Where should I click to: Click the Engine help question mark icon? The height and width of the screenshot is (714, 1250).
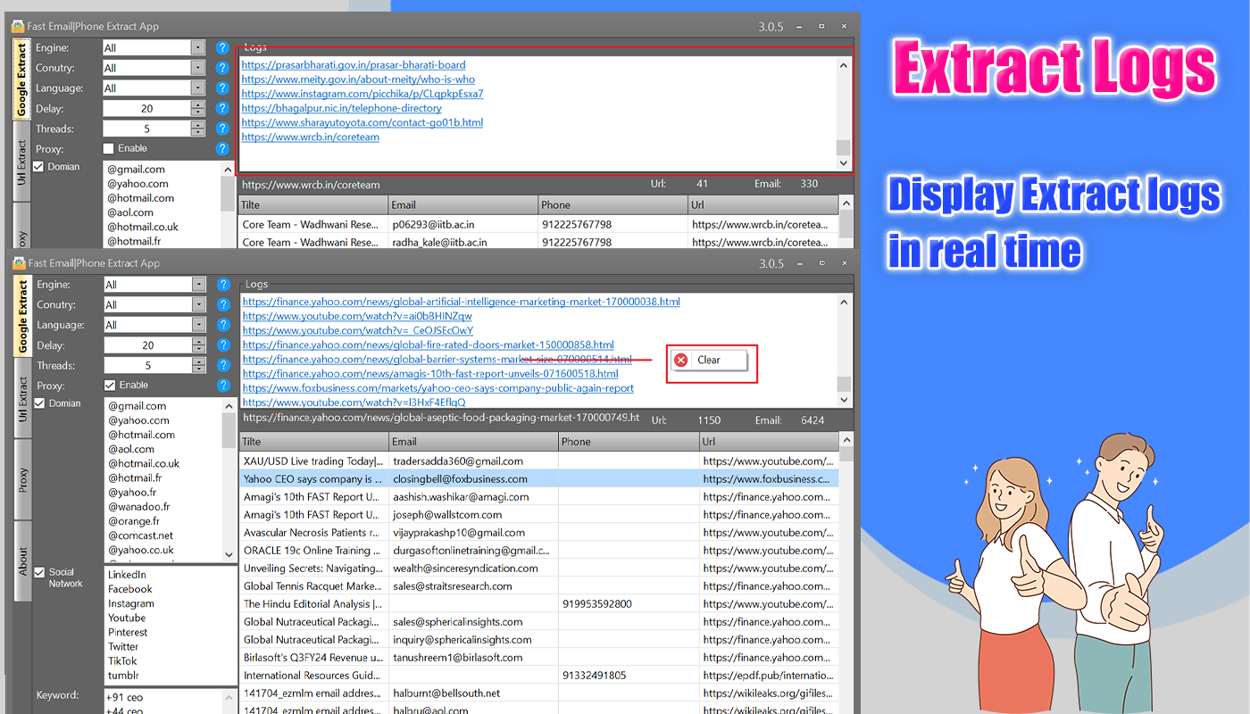click(x=222, y=47)
